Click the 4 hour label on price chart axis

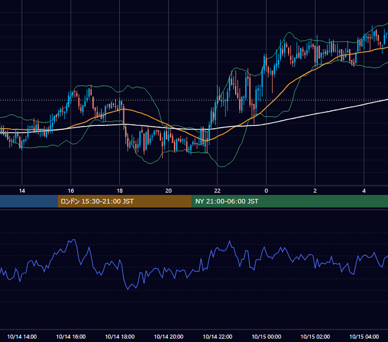click(x=364, y=191)
